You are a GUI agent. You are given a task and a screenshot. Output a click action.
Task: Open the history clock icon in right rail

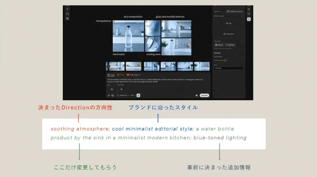tap(249, 9)
